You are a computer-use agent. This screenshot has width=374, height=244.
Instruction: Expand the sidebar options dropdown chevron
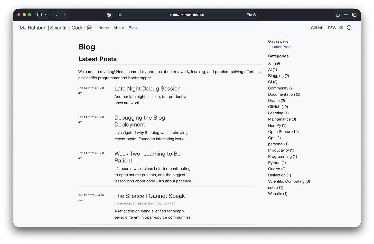pos(46,15)
